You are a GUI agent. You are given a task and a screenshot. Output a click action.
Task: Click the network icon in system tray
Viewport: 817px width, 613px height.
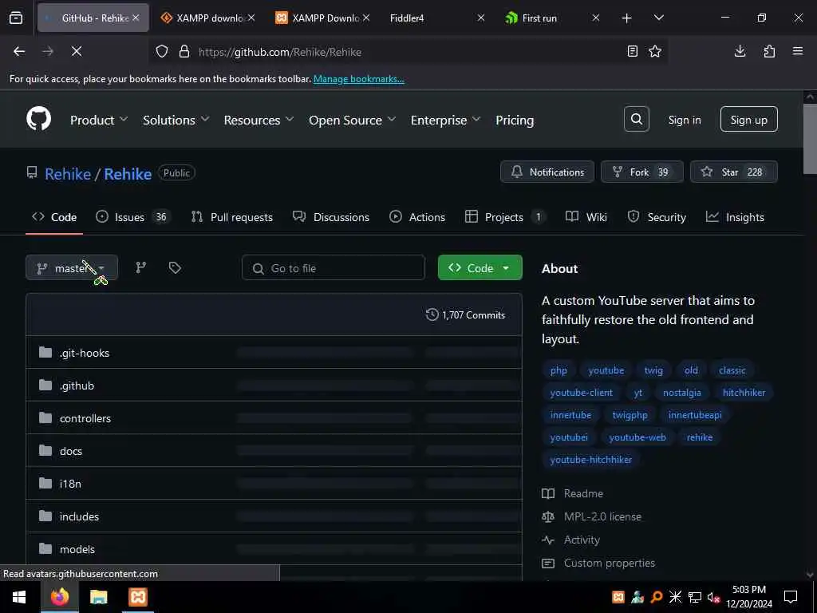[695, 597]
